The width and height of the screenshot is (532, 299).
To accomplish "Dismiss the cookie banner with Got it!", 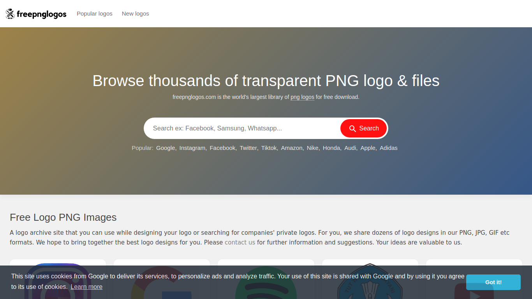I will click(493, 282).
